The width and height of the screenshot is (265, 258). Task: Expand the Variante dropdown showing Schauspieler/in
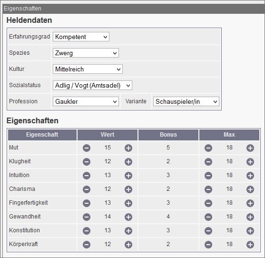point(186,101)
